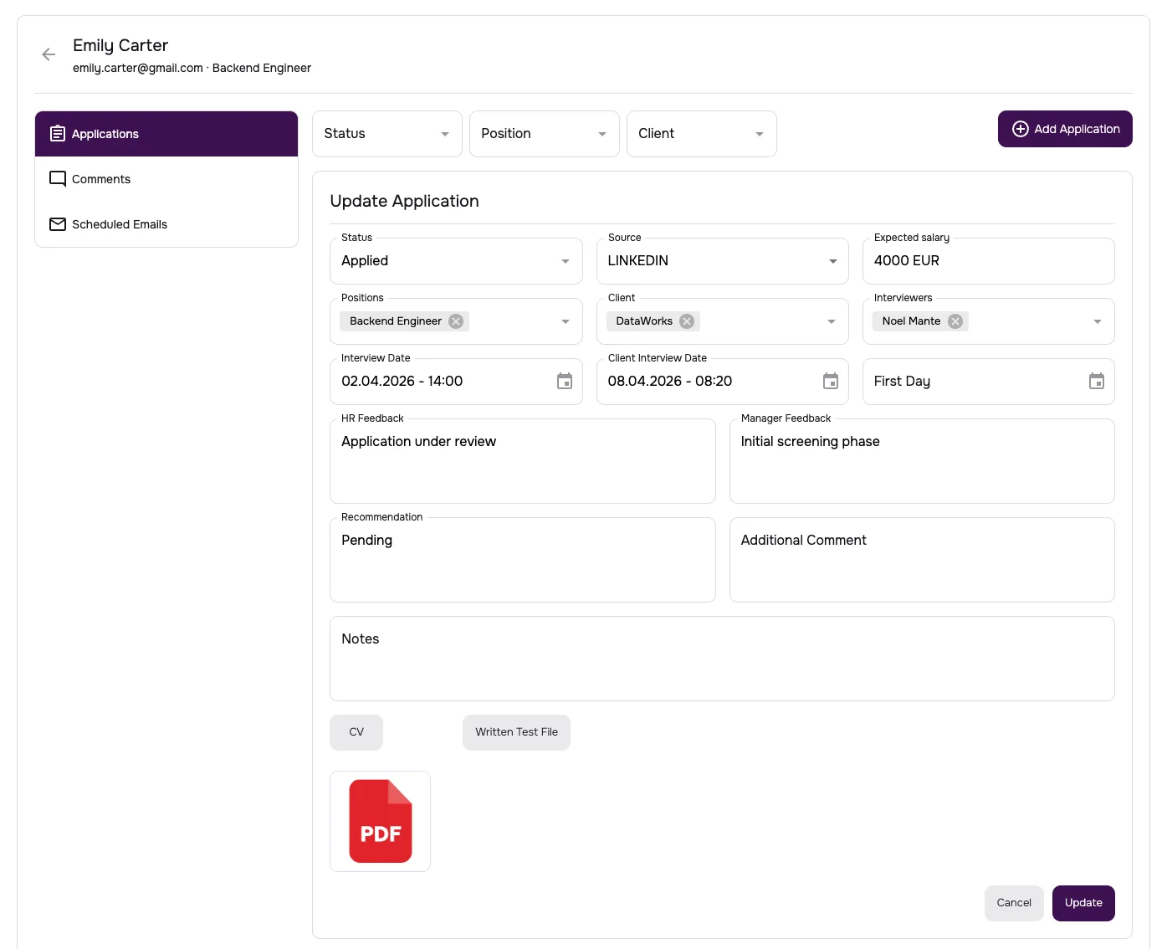This screenshot has height=949, width=1167.
Task: Open the application Status dropdown showing Applied
Action: [x=456, y=261]
